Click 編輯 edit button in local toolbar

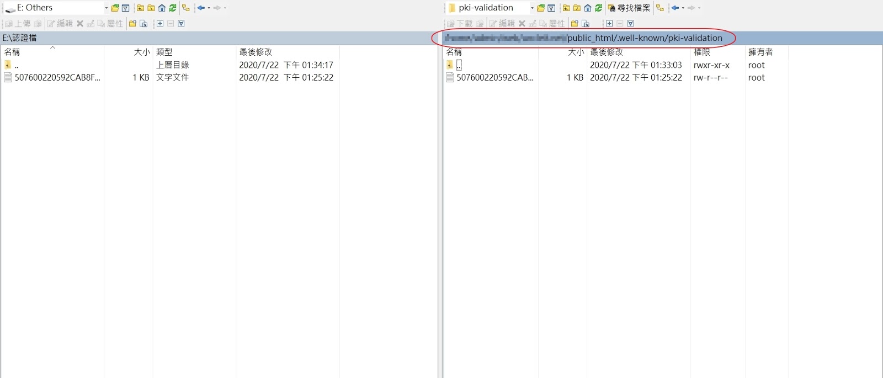(x=60, y=23)
